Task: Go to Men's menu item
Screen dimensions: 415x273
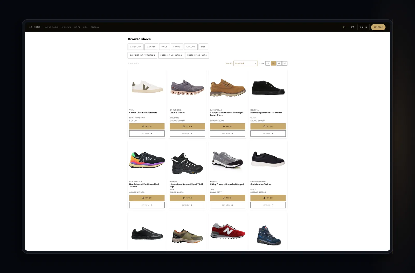Action: coord(77,27)
